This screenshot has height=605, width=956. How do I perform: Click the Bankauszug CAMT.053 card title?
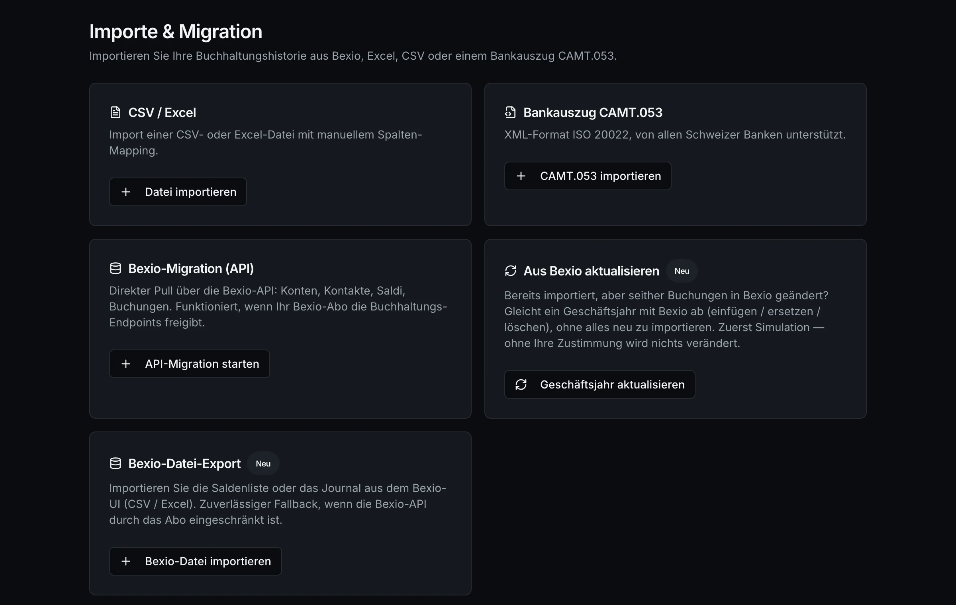point(593,113)
